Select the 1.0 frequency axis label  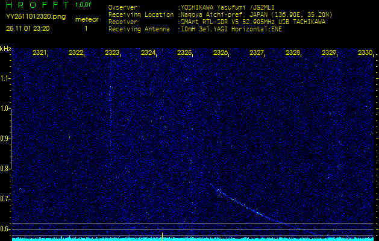click(x=5, y=108)
